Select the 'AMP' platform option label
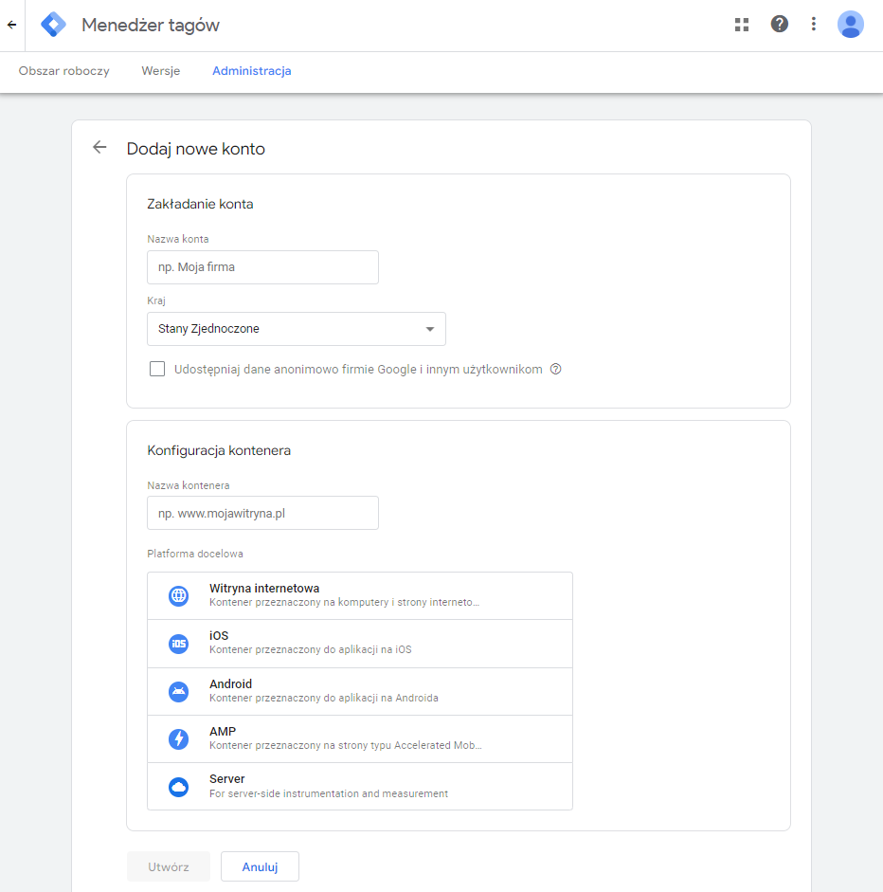 223,732
